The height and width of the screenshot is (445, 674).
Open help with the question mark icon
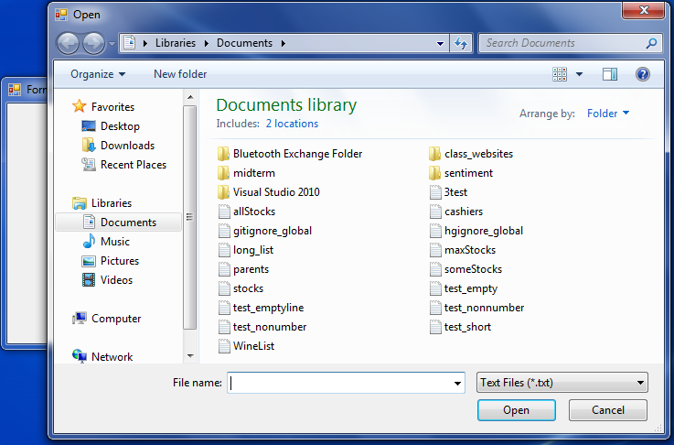click(x=643, y=74)
